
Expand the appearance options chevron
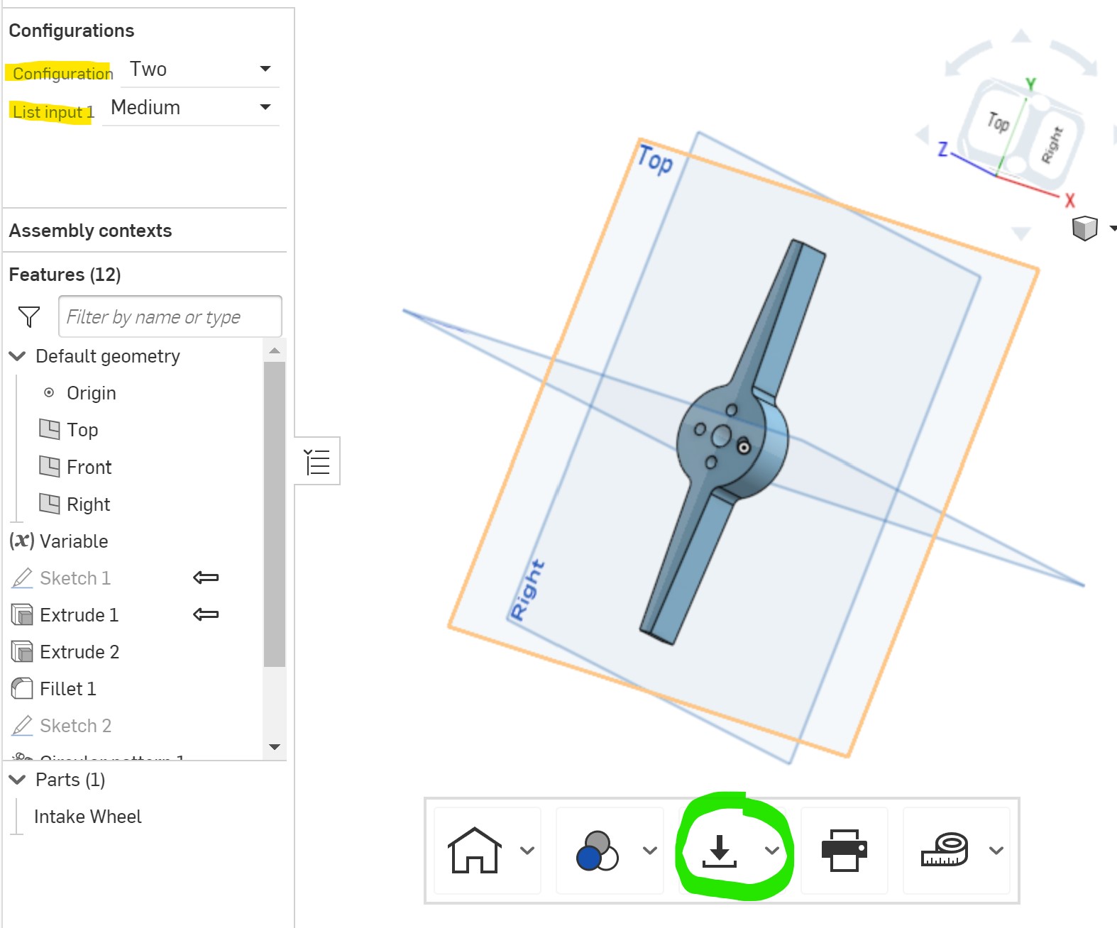(x=650, y=851)
